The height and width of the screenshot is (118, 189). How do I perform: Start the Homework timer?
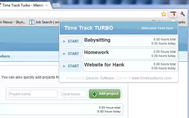(71, 54)
